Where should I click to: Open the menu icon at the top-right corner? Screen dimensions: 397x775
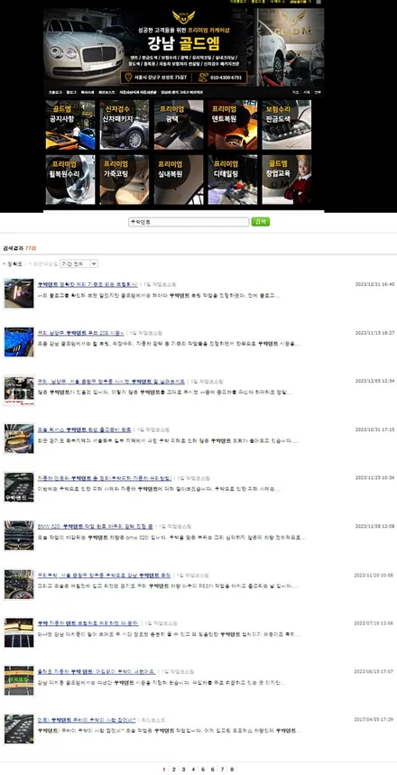319,2
